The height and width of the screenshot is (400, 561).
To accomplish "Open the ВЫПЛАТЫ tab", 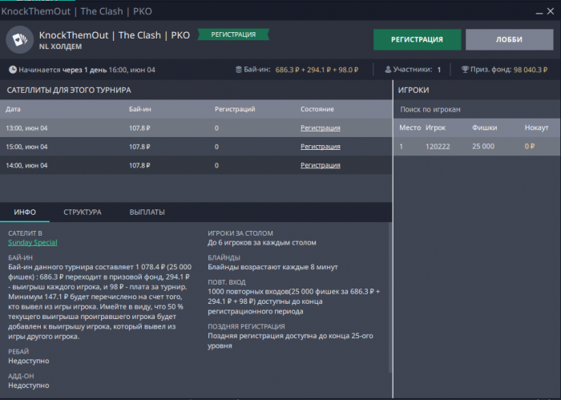I will tap(147, 212).
